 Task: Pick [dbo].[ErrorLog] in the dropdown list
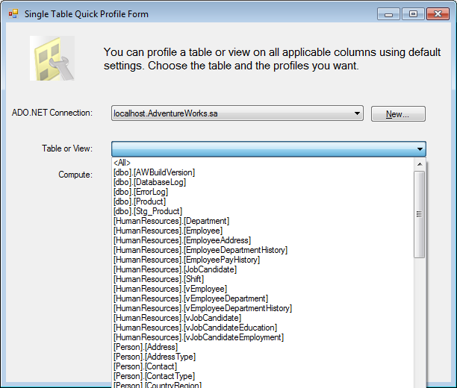tap(141, 192)
